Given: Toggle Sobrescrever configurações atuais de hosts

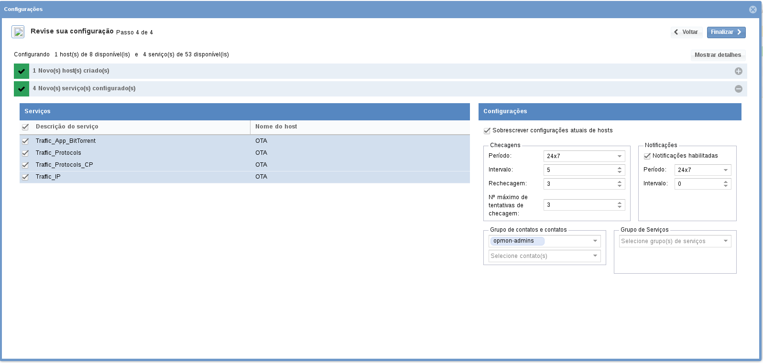Looking at the screenshot, I should click(487, 131).
